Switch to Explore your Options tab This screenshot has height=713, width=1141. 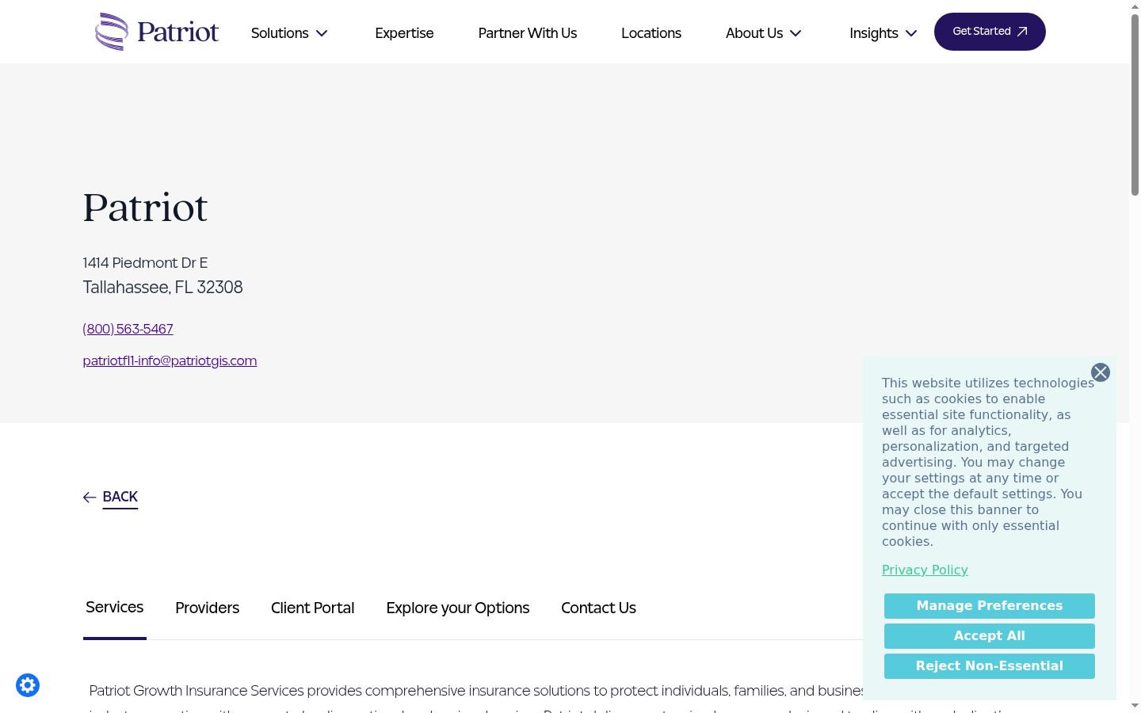pyautogui.click(x=458, y=608)
